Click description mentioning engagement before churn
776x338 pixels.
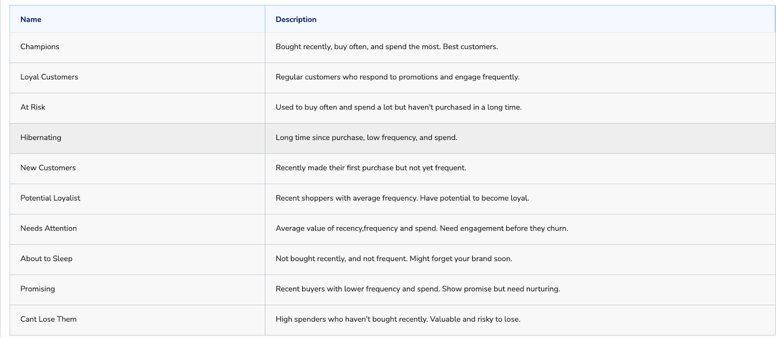[x=421, y=228]
